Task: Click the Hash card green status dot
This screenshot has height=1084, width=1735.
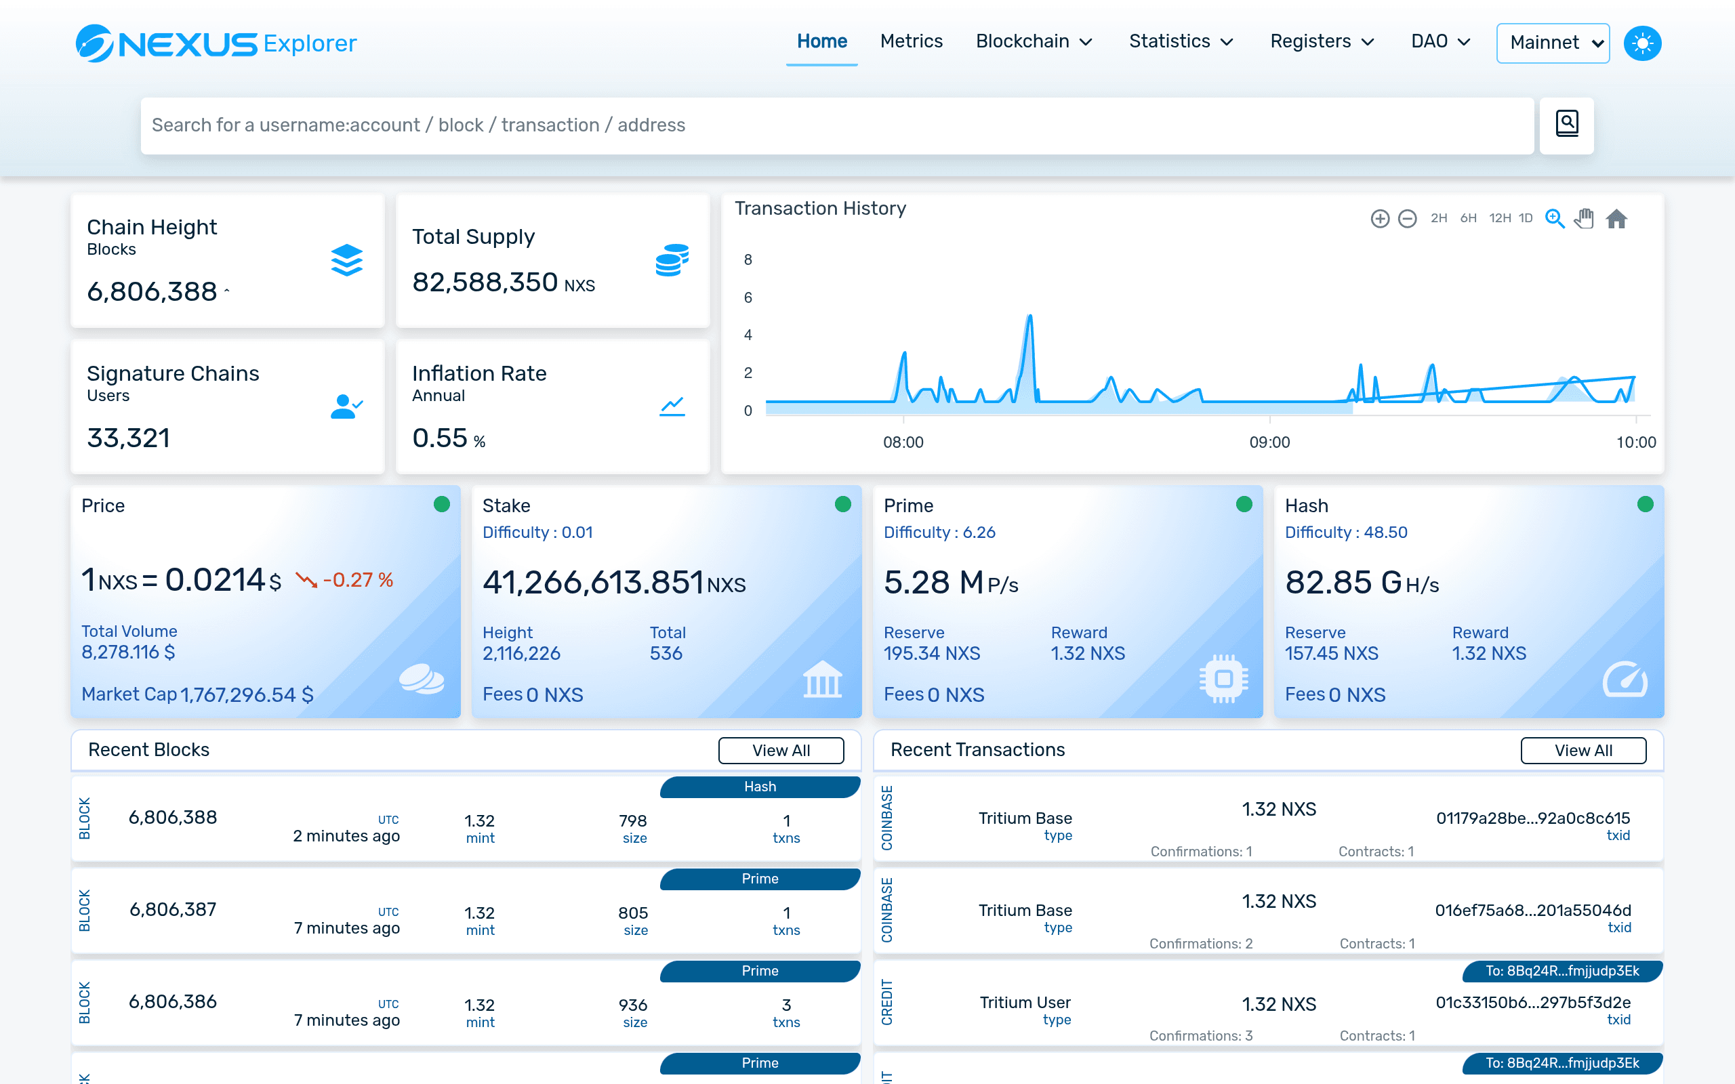Action: pos(1646,504)
